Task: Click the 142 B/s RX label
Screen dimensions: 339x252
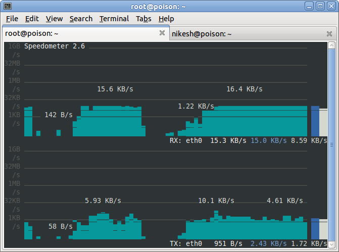Action: [59, 115]
